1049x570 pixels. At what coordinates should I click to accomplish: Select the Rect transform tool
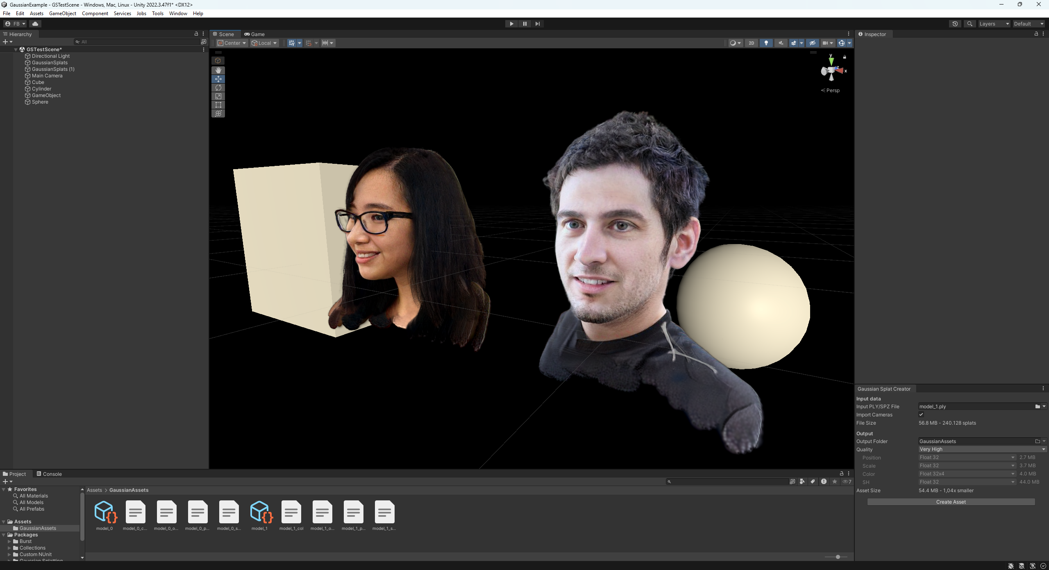[x=218, y=105]
